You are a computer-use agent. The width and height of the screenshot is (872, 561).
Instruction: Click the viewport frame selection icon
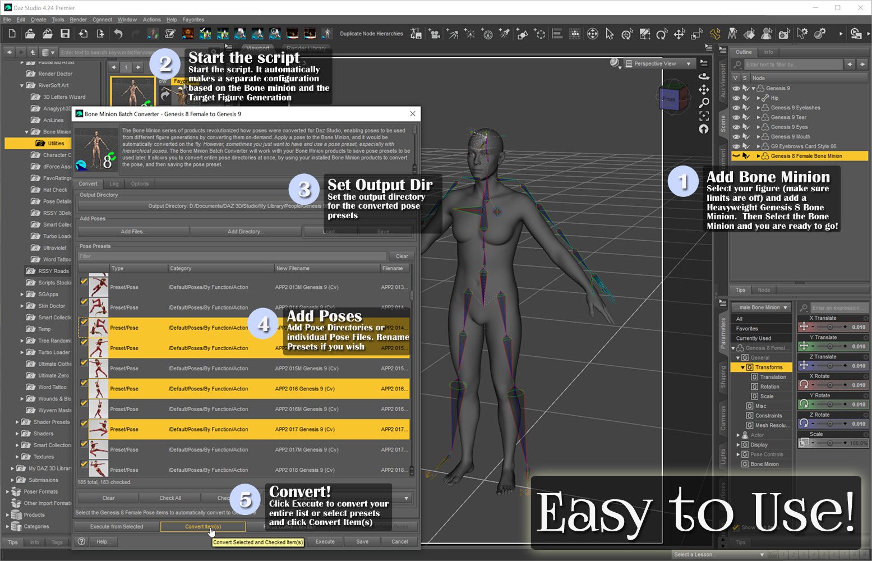point(704,116)
